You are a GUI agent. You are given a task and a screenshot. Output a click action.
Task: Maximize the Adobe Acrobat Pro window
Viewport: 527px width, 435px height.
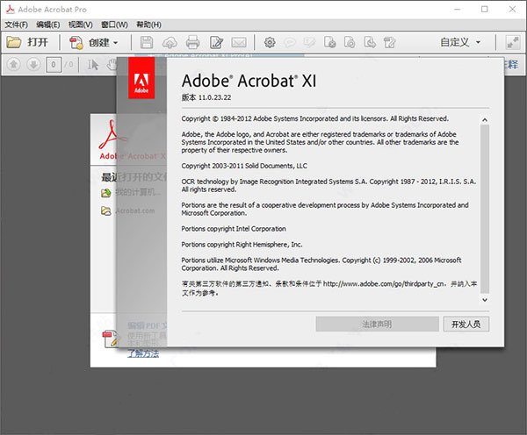484,9
